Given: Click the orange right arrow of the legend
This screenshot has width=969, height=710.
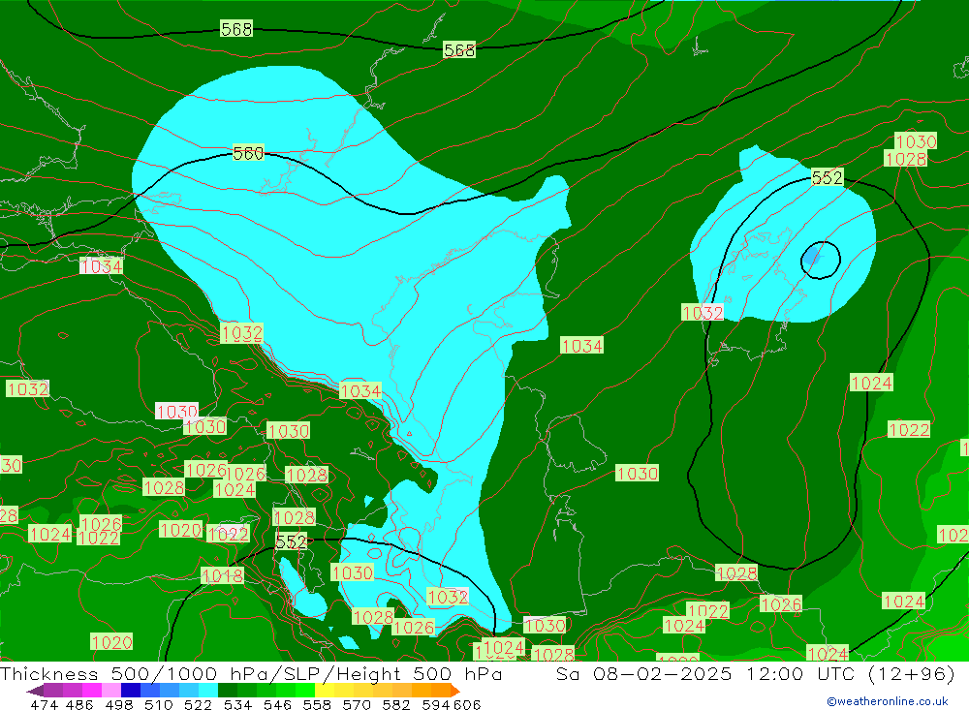Looking at the screenshot, I should point(455,691).
